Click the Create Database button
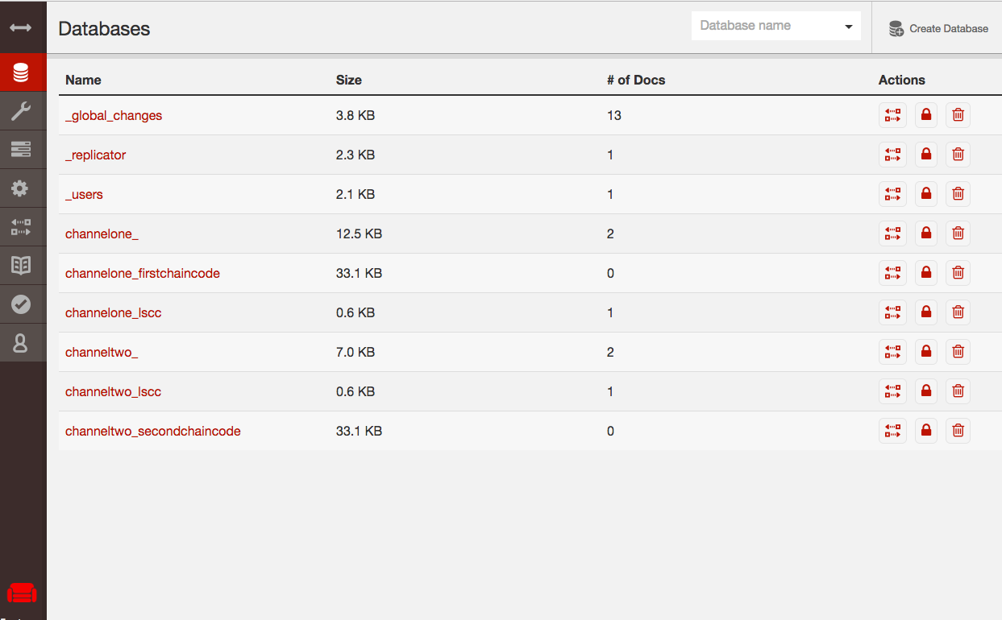The image size is (1002, 620). coord(938,28)
